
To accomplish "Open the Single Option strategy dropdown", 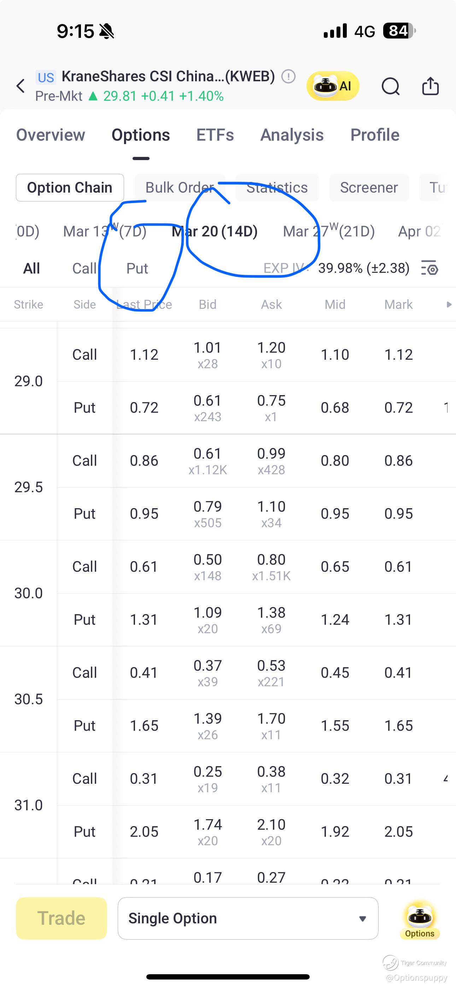I will click(247, 918).
